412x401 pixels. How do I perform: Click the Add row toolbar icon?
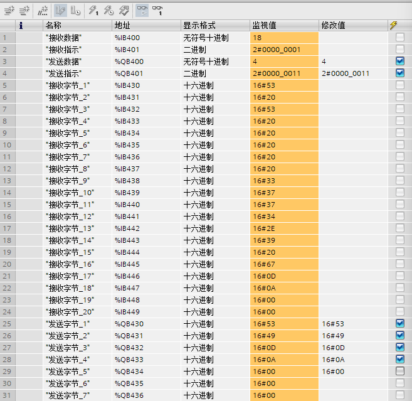(x=24, y=10)
